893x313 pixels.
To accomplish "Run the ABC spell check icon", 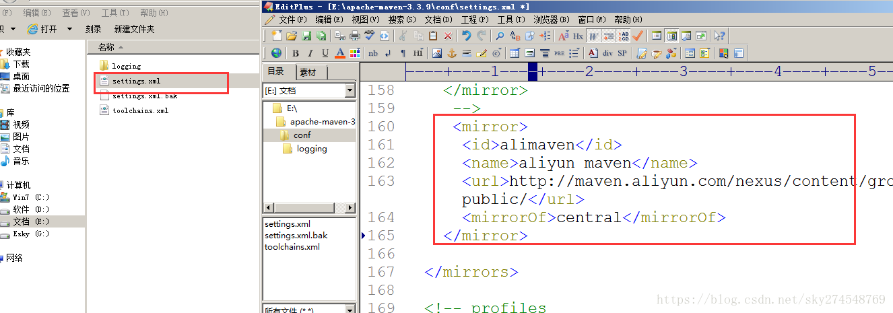I will tap(370, 36).
